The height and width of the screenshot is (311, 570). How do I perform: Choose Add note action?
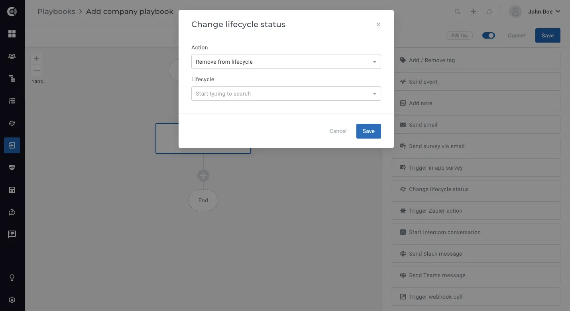pos(476,103)
